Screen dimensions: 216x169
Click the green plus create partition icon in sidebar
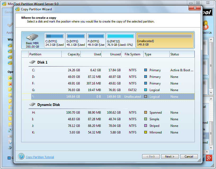click(x=10, y=78)
